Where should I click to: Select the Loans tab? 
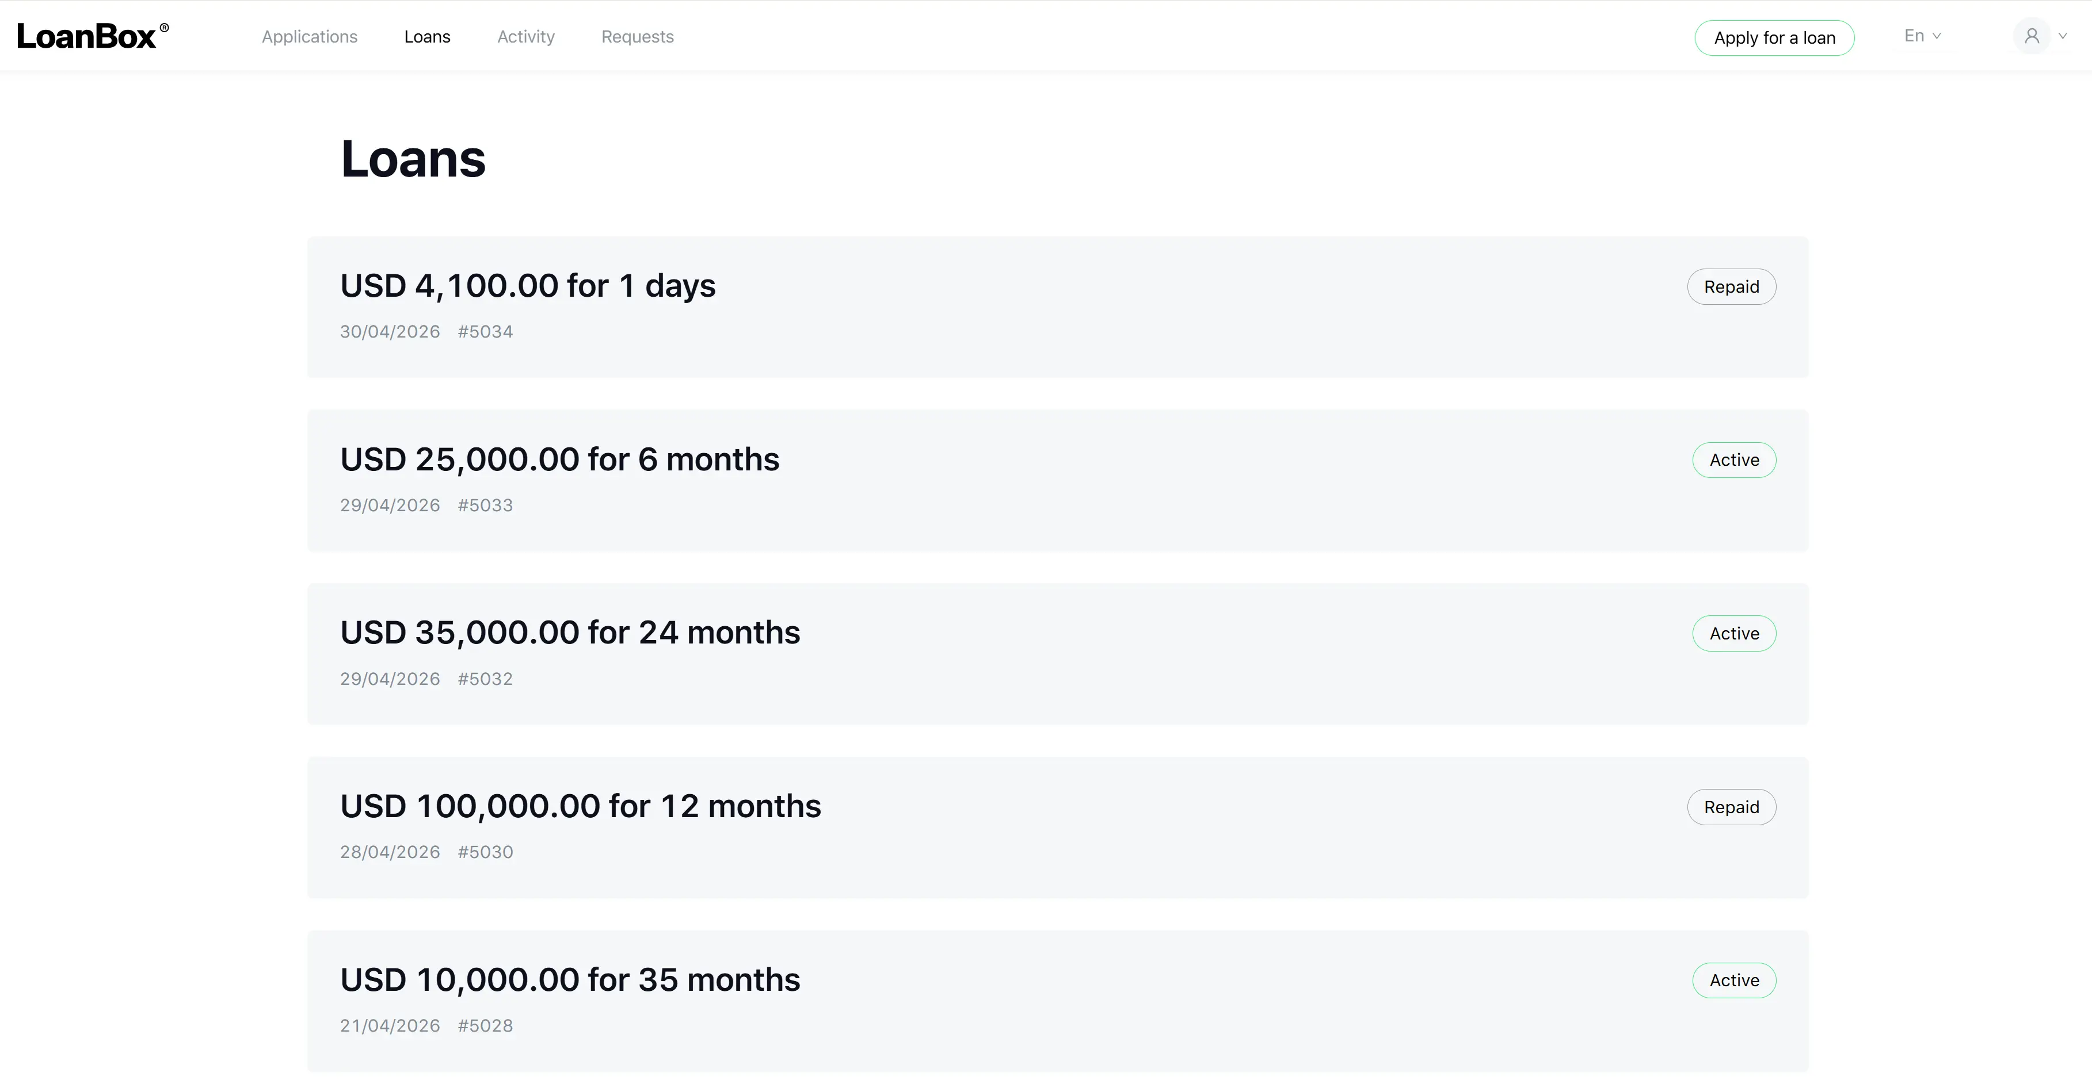coord(427,37)
